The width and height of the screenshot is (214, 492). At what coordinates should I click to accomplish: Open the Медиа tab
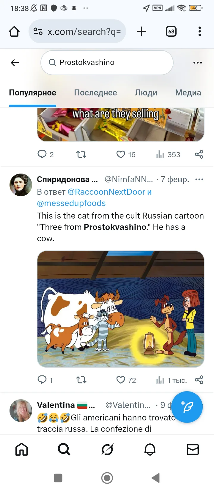pyautogui.click(x=188, y=93)
